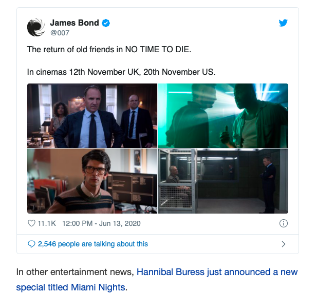Open '2,546 people are talking about this'
316x294 pixels.
tap(93, 244)
